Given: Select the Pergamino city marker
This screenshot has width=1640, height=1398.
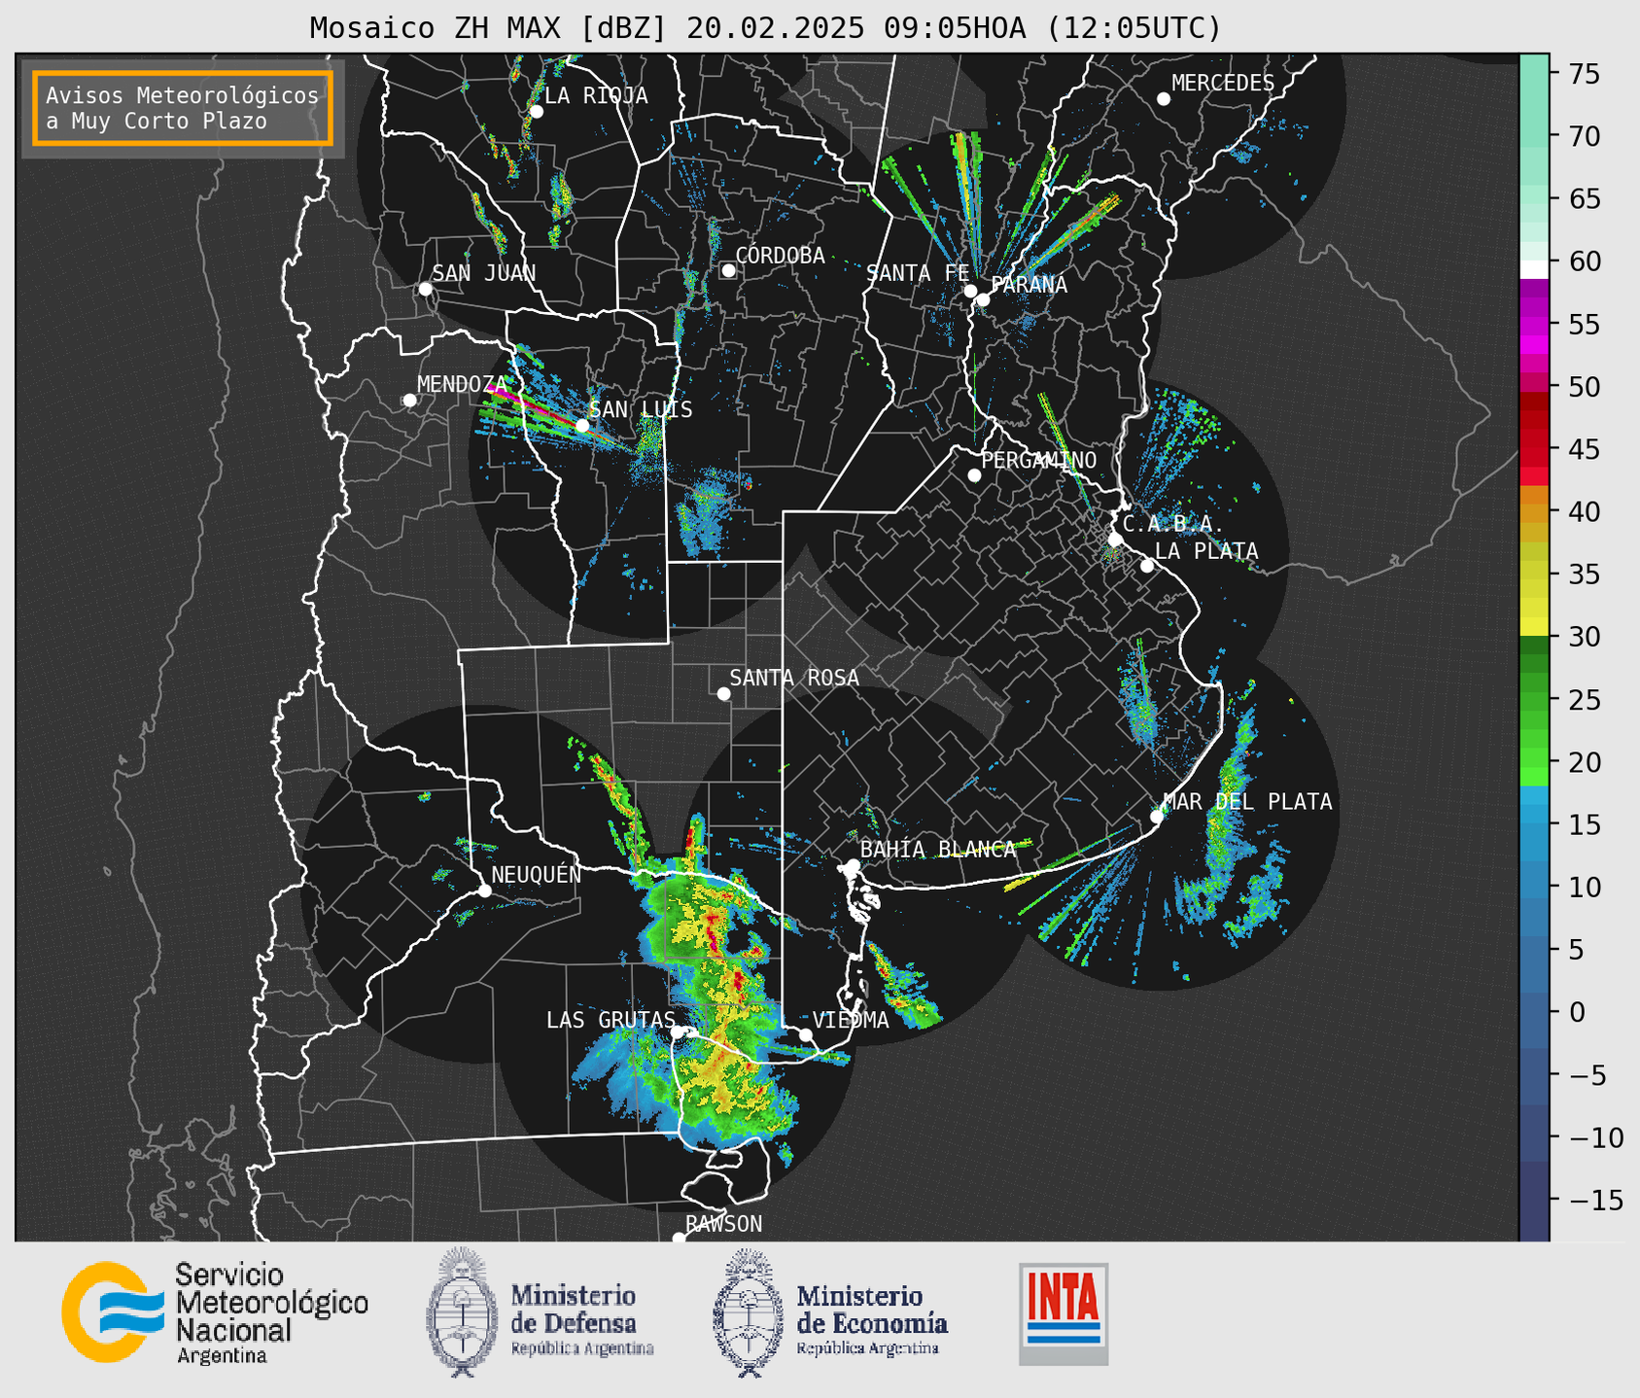Looking at the screenshot, I should point(974,475).
